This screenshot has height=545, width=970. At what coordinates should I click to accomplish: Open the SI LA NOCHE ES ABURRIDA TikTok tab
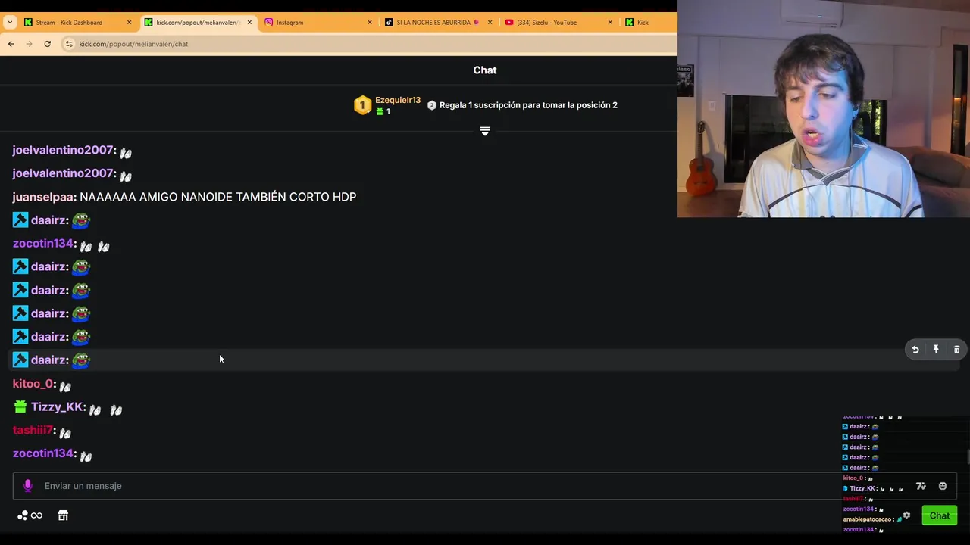click(x=439, y=22)
